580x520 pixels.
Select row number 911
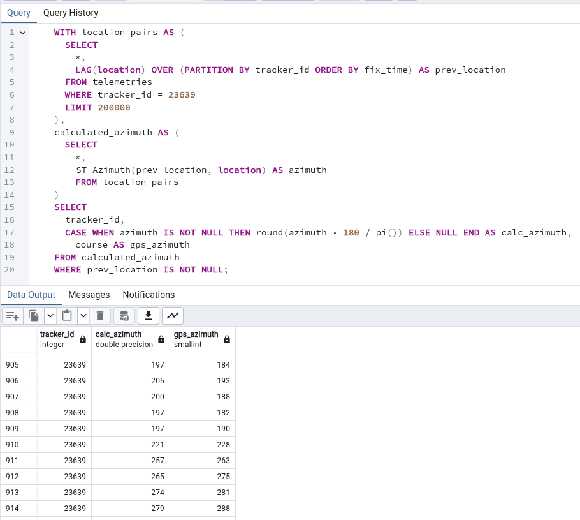18,461
